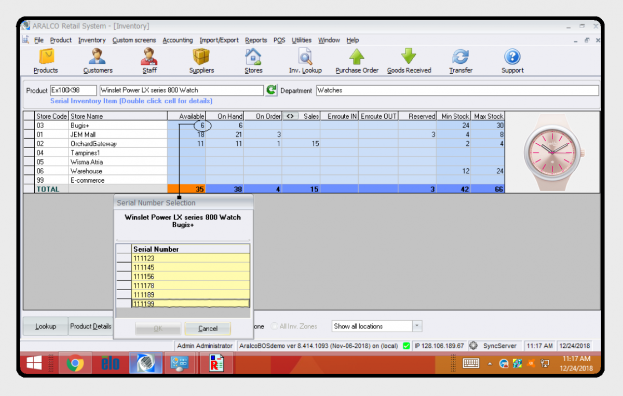This screenshot has height=396, width=623.
Task: Select the Wisma Atria store row
Action: [x=264, y=162]
